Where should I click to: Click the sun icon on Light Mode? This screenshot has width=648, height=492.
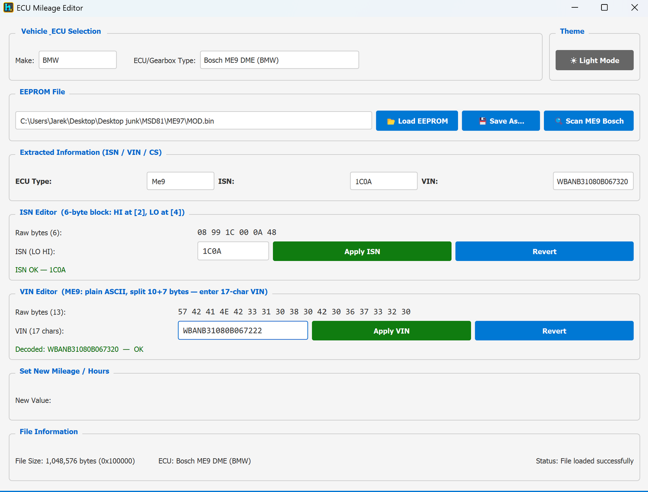573,60
